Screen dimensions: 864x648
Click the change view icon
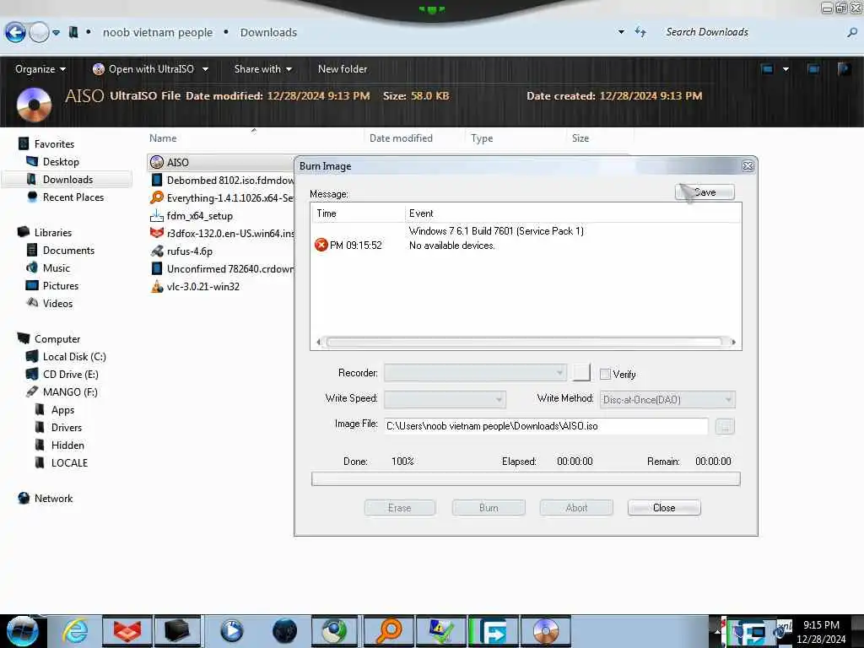(x=767, y=69)
